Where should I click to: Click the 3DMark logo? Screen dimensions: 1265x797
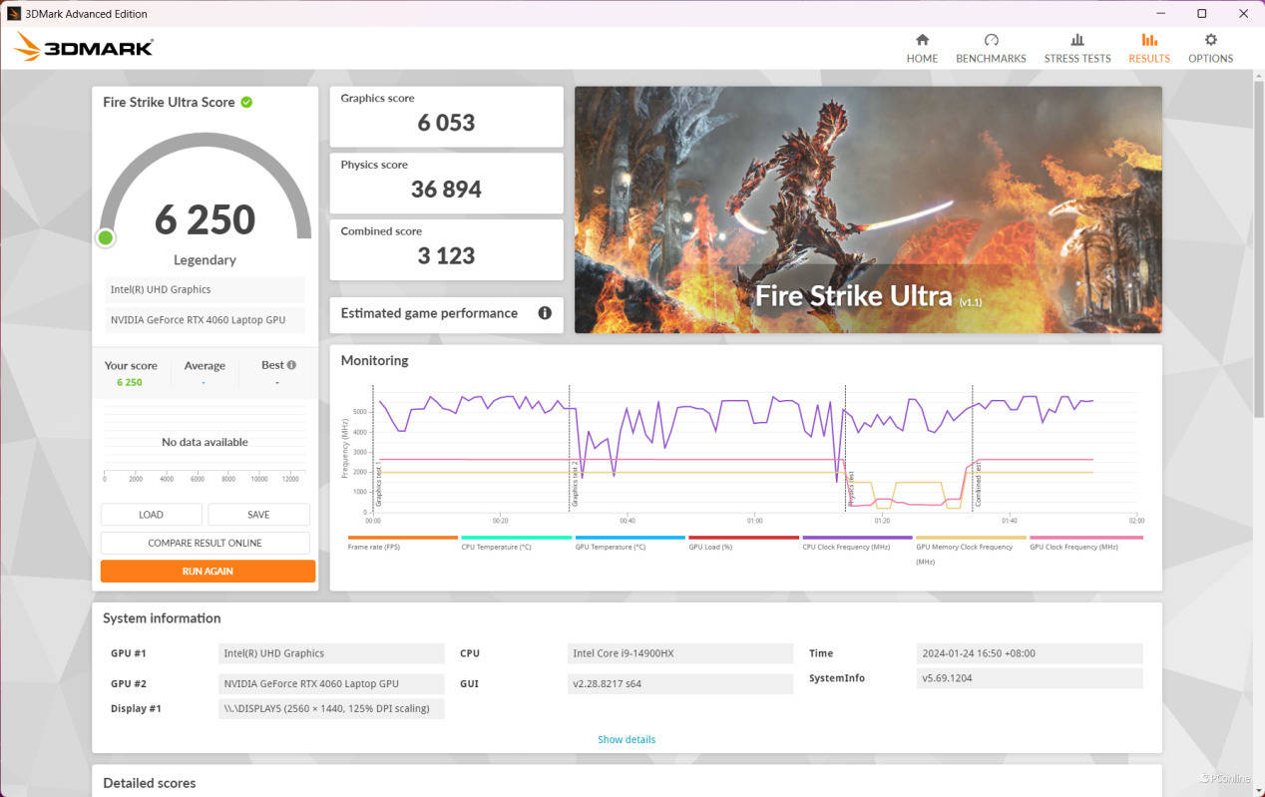click(x=84, y=47)
